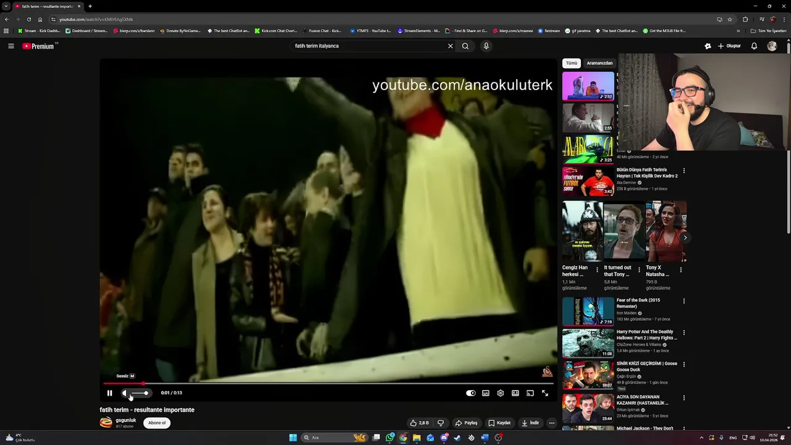
Task: Open WhatsApp from the taskbar
Action: coord(390,438)
